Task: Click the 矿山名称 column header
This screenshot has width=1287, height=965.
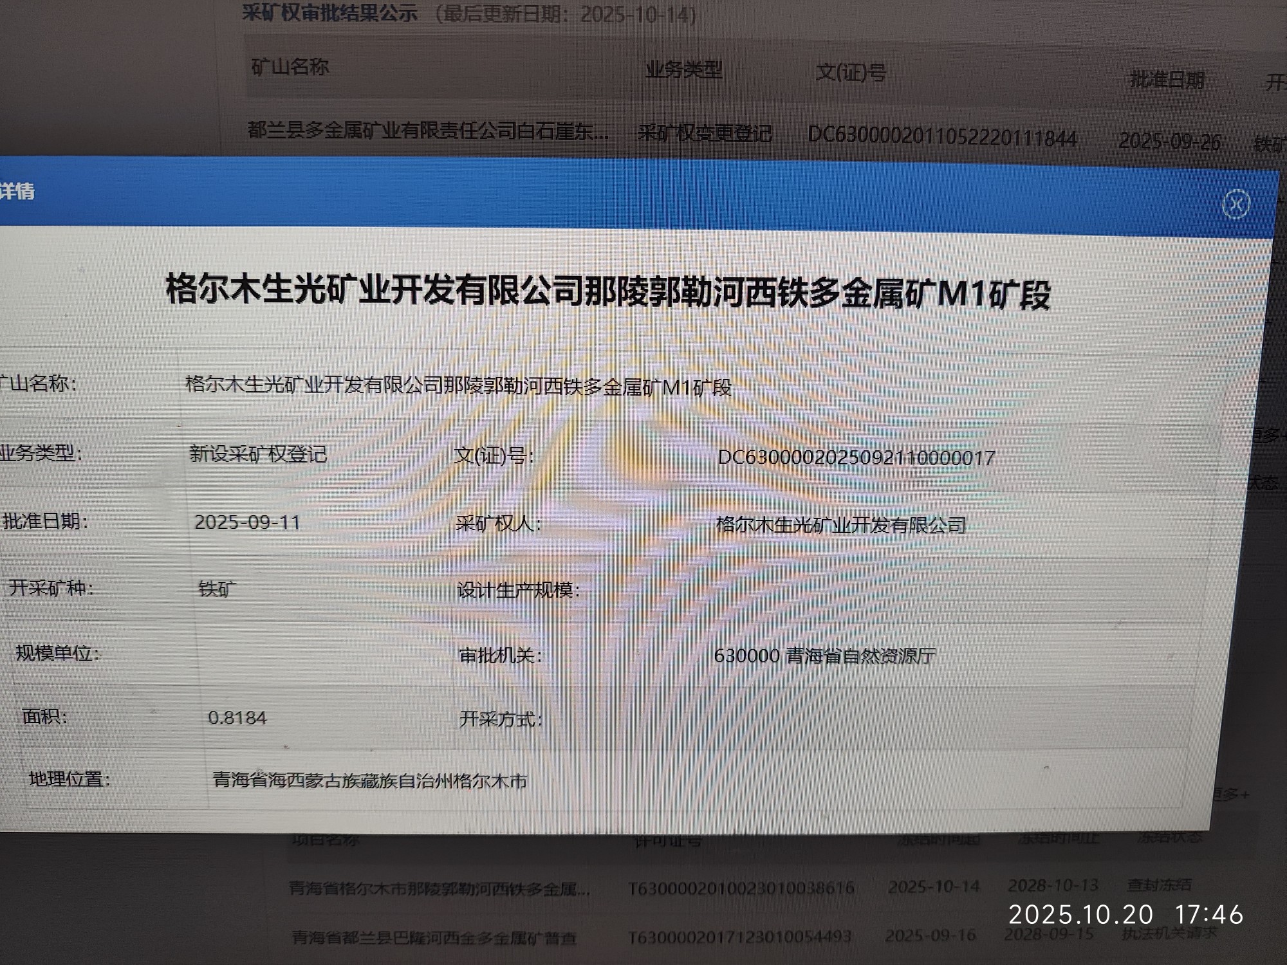Action: click(x=290, y=66)
